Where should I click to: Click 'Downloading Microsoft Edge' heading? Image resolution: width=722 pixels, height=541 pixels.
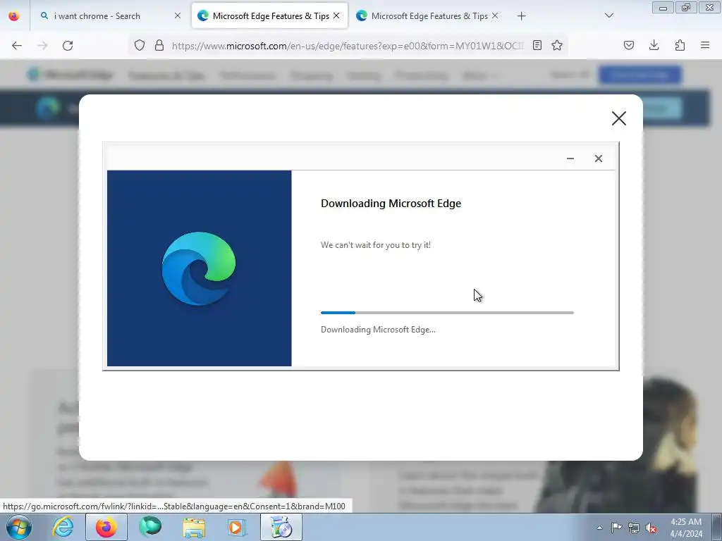391,204
